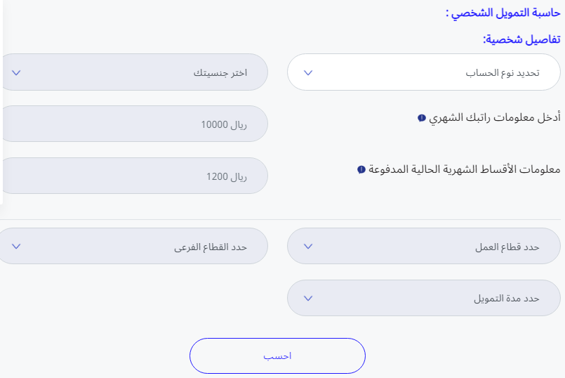
Task: Focus the monthly salary field showing ريال 10000
Action: point(133,124)
